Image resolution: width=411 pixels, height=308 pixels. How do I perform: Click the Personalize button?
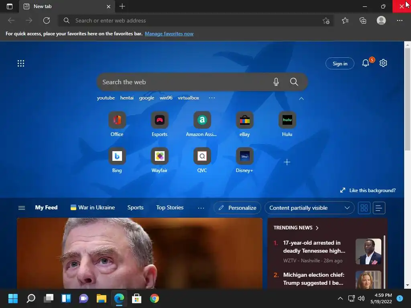(x=237, y=208)
